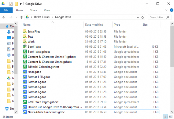Select the shared Work folder icon

tap(25, 41)
